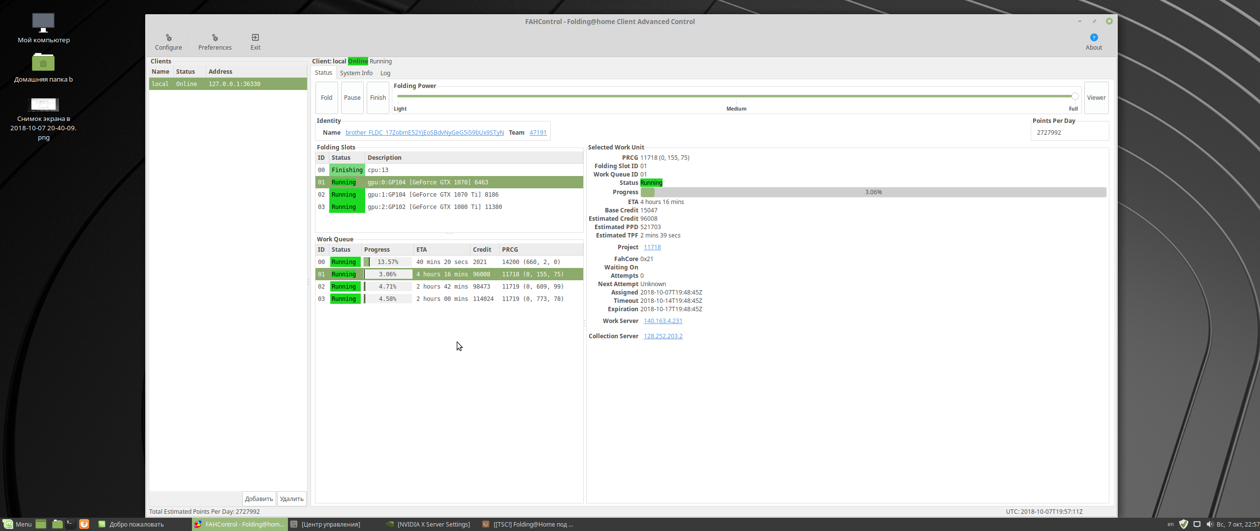Launch terminal from taskbar panel
Screen dimensions: 1260x531
pyautogui.click(x=71, y=524)
